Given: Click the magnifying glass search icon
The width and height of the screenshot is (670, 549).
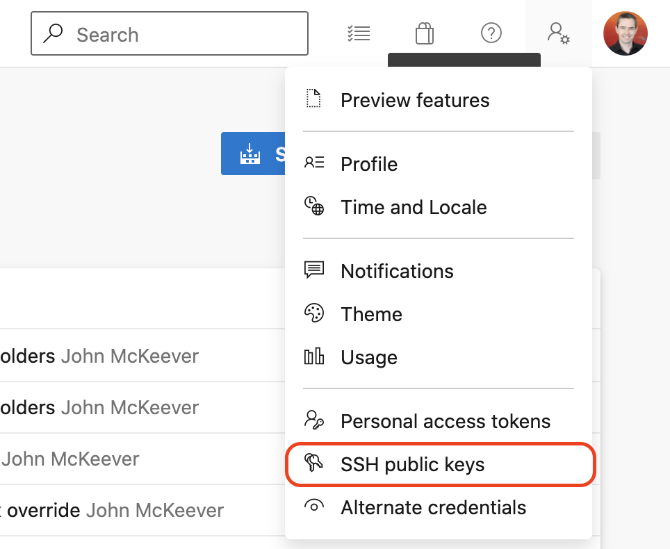Looking at the screenshot, I should (53, 33).
